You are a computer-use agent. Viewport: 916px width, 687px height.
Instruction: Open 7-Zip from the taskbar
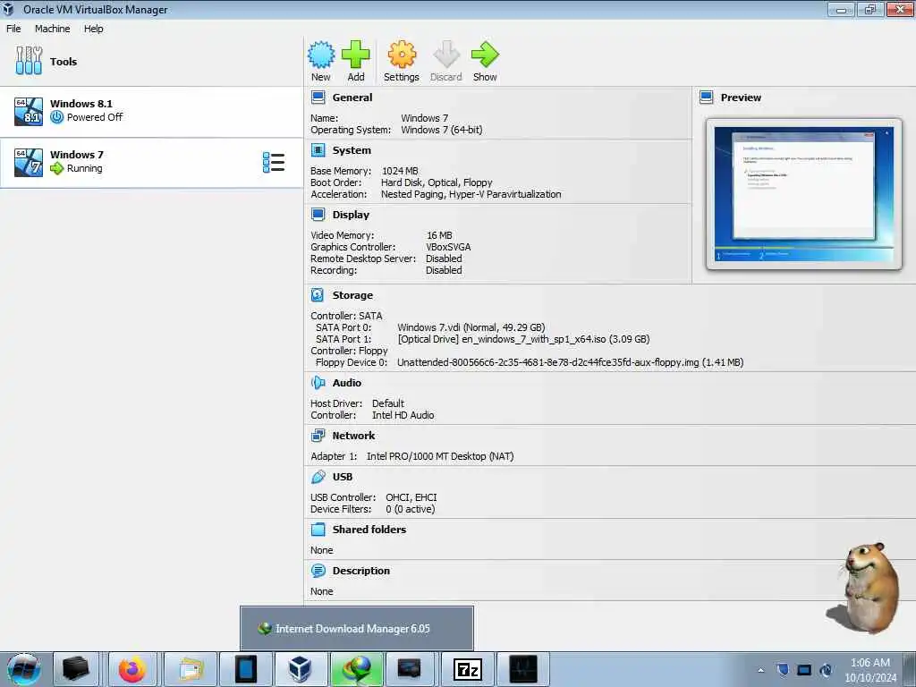click(468, 669)
